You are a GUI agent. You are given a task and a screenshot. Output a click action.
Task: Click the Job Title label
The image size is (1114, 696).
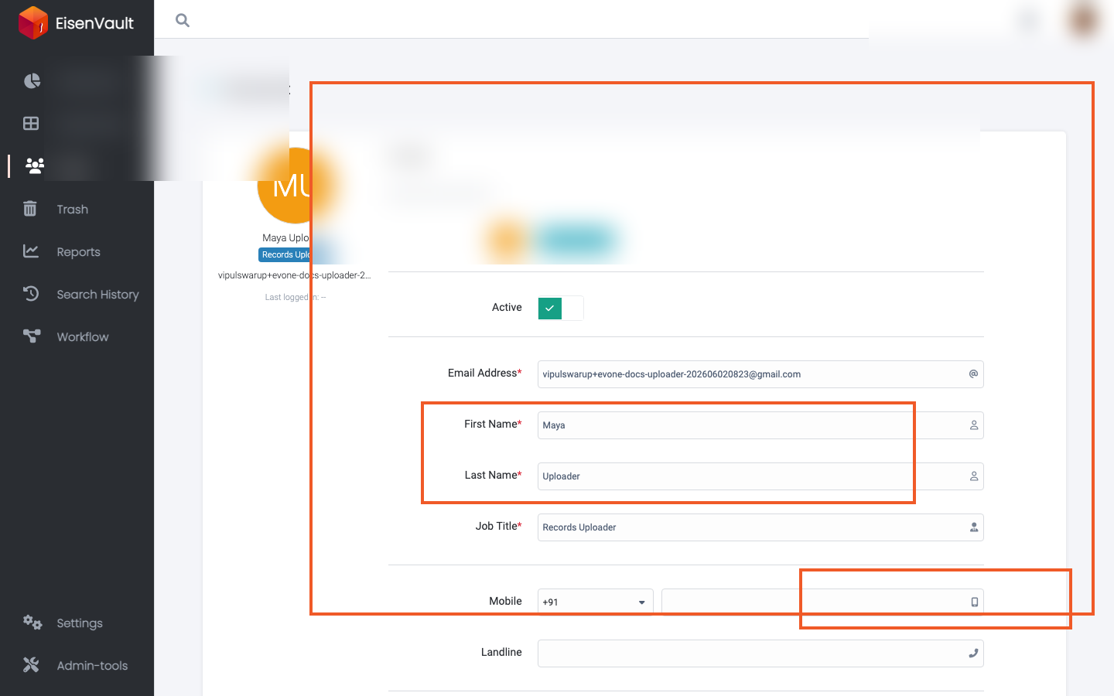click(498, 526)
